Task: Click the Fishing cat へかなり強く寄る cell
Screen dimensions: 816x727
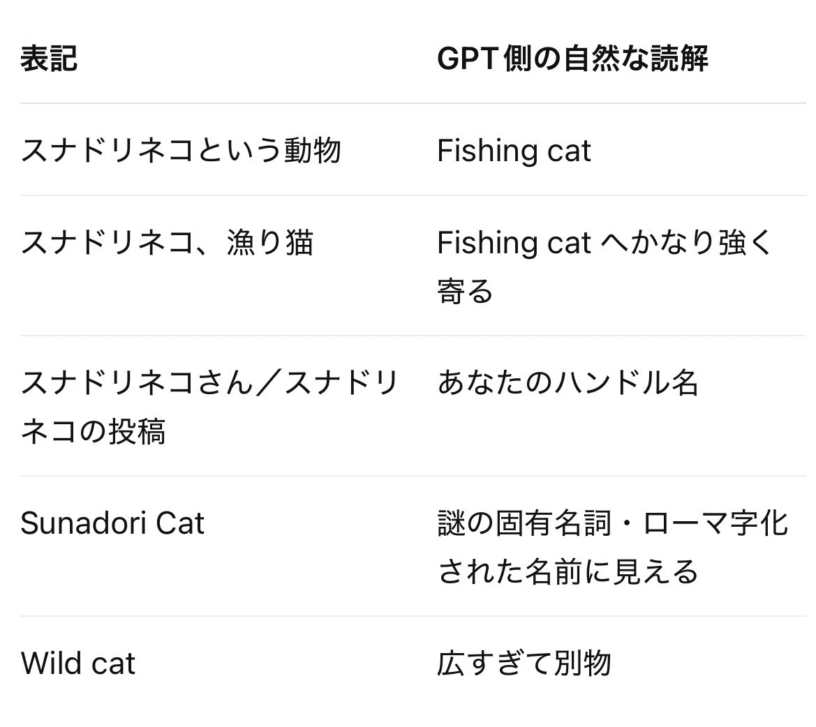Action: click(604, 267)
